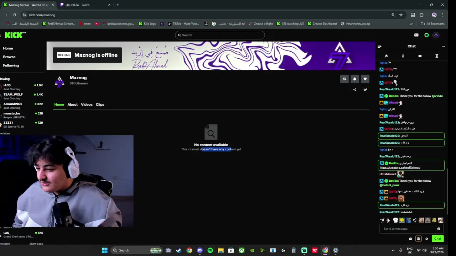Switch to the About tab
Screen dimensions: 456x256
coord(72,105)
